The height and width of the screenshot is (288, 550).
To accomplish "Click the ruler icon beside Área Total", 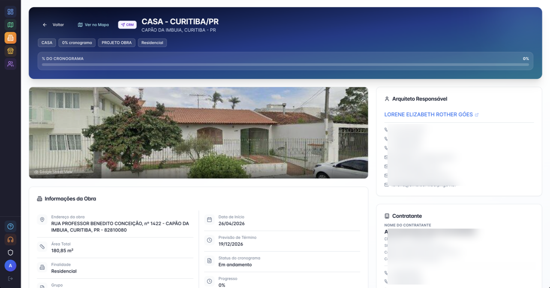I will tap(42, 247).
